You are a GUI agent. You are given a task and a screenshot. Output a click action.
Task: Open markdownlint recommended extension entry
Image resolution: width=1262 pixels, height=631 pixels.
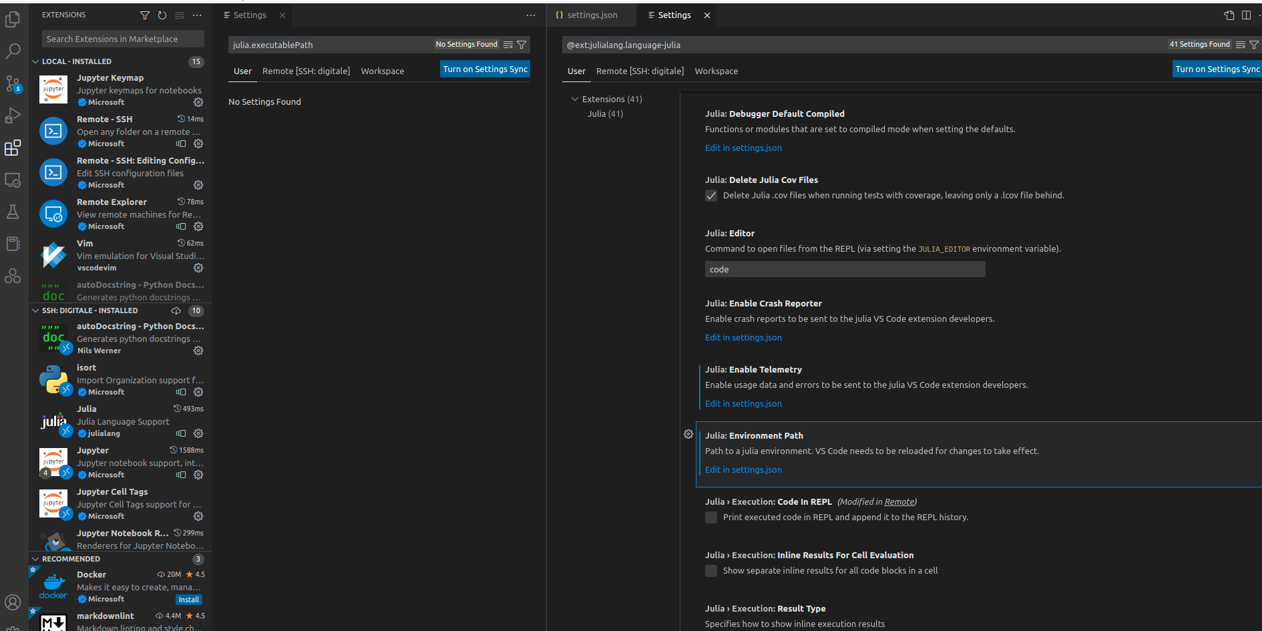[x=121, y=620]
